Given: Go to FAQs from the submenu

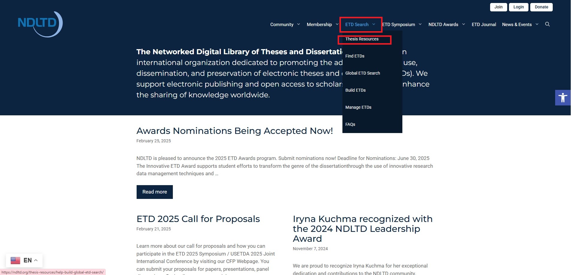Looking at the screenshot, I should pos(350,124).
